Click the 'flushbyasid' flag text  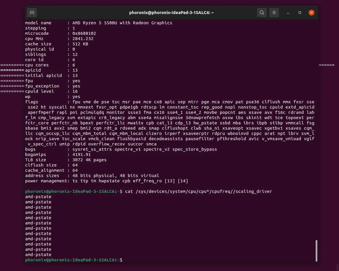(132, 139)
